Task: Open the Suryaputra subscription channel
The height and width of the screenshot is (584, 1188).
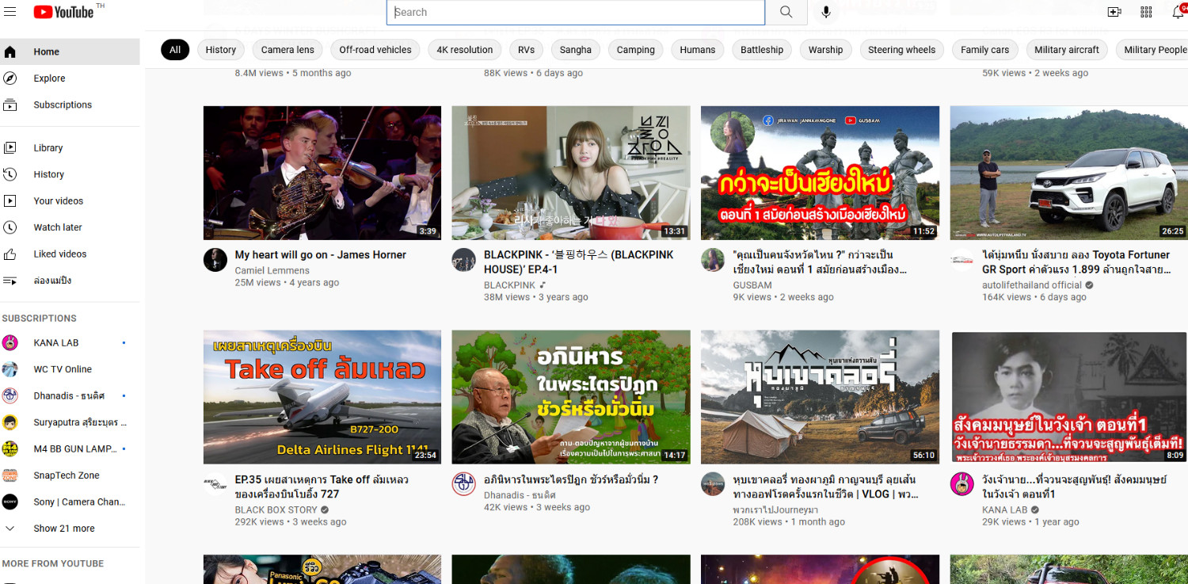Action: (70, 422)
